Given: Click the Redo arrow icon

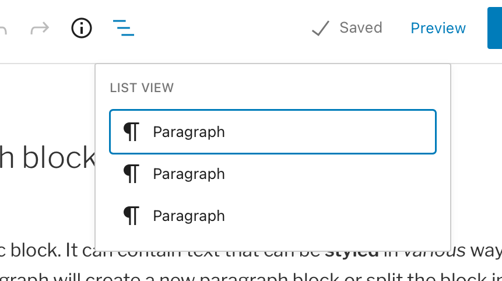Looking at the screenshot, I should 40,28.
